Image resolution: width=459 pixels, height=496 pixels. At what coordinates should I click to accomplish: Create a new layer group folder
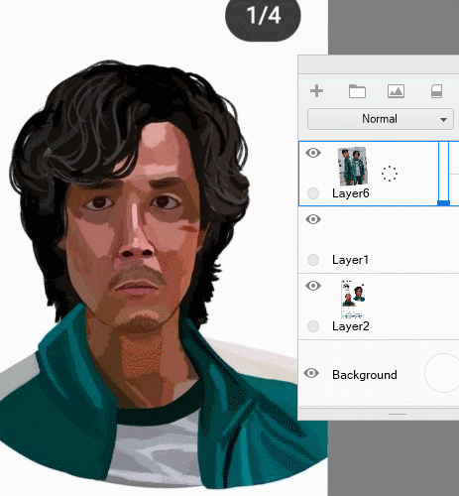tap(357, 91)
